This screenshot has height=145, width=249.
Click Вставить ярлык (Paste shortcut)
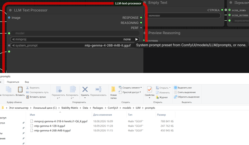click(x=36, y=97)
